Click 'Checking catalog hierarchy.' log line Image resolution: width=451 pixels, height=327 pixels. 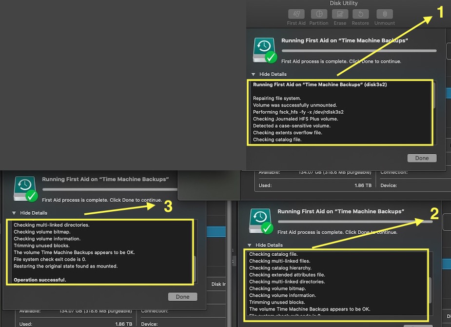coord(280,268)
